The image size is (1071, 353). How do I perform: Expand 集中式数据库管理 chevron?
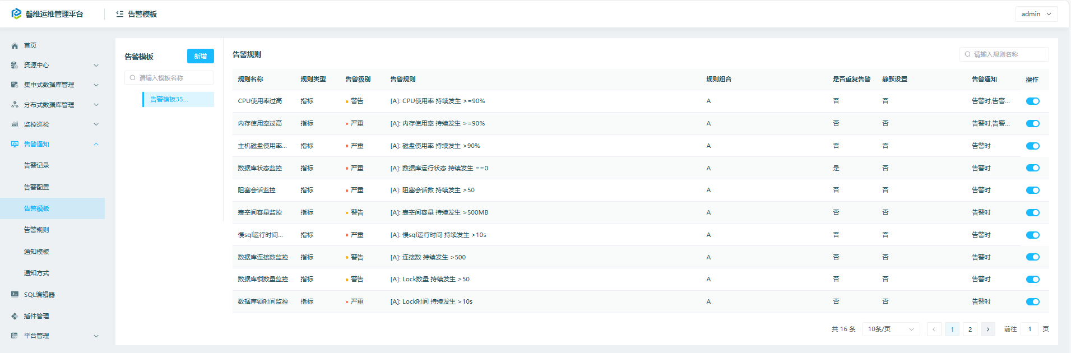click(96, 85)
